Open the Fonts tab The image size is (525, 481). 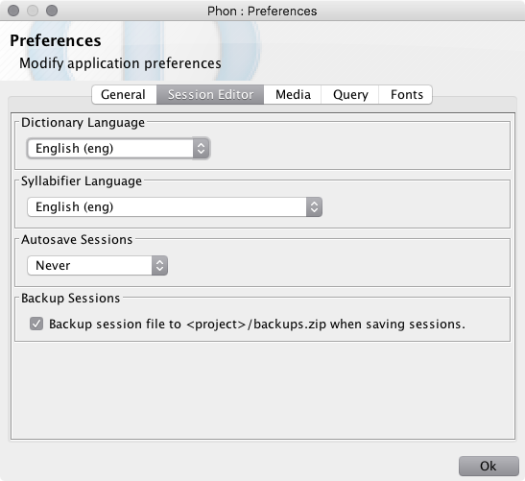coord(406,95)
